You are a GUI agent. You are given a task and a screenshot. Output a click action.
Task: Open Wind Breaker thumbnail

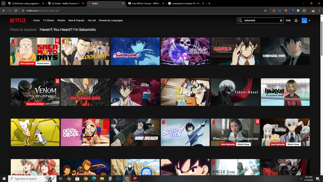point(135,132)
